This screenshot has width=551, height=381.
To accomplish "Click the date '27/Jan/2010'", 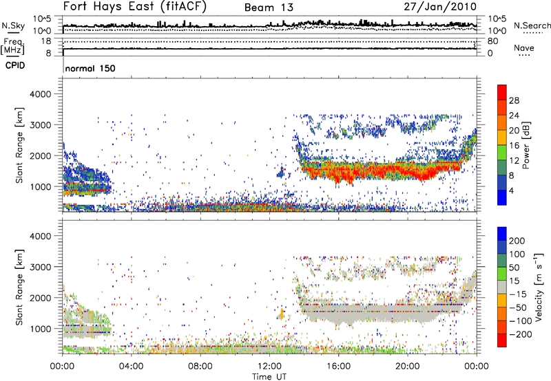I will pos(440,7).
